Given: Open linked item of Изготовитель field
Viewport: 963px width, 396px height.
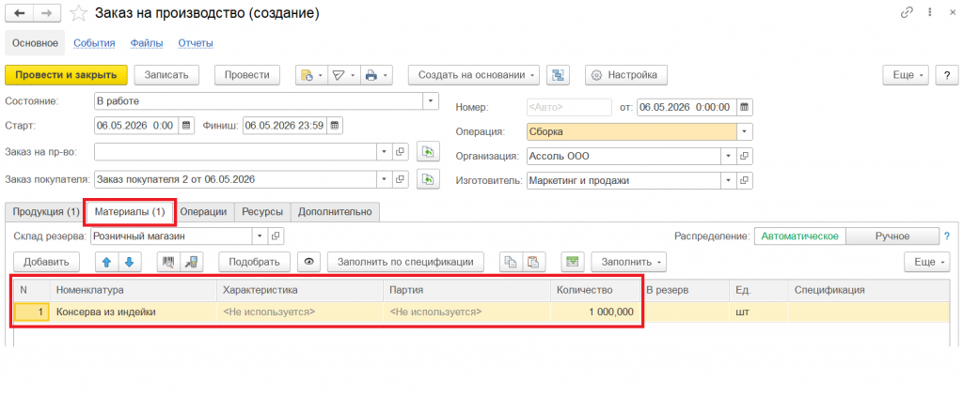Looking at the screenshot, I should coord(745,181).
